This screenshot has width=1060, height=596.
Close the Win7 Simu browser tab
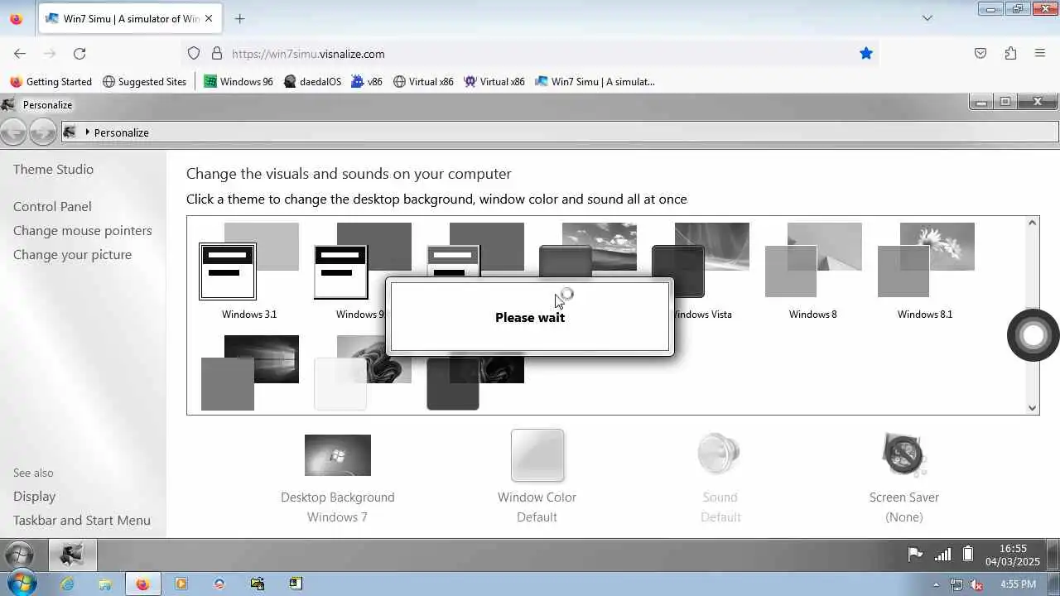(208, 18)
